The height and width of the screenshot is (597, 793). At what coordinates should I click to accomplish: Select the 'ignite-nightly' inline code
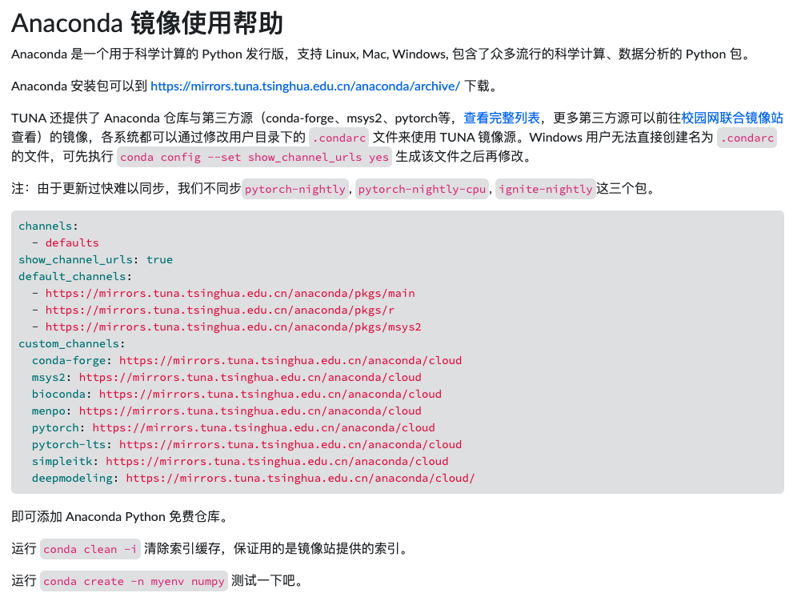[x=545, y=189]
